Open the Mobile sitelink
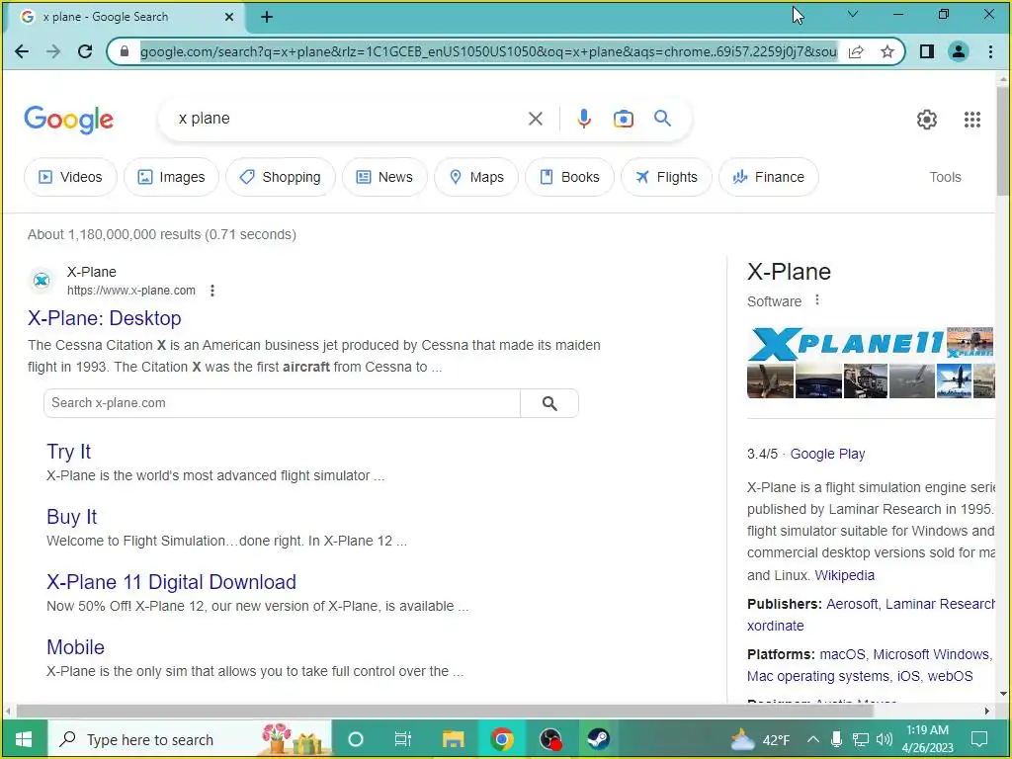Screen dimensions: 1012x759 pos(75,647)
